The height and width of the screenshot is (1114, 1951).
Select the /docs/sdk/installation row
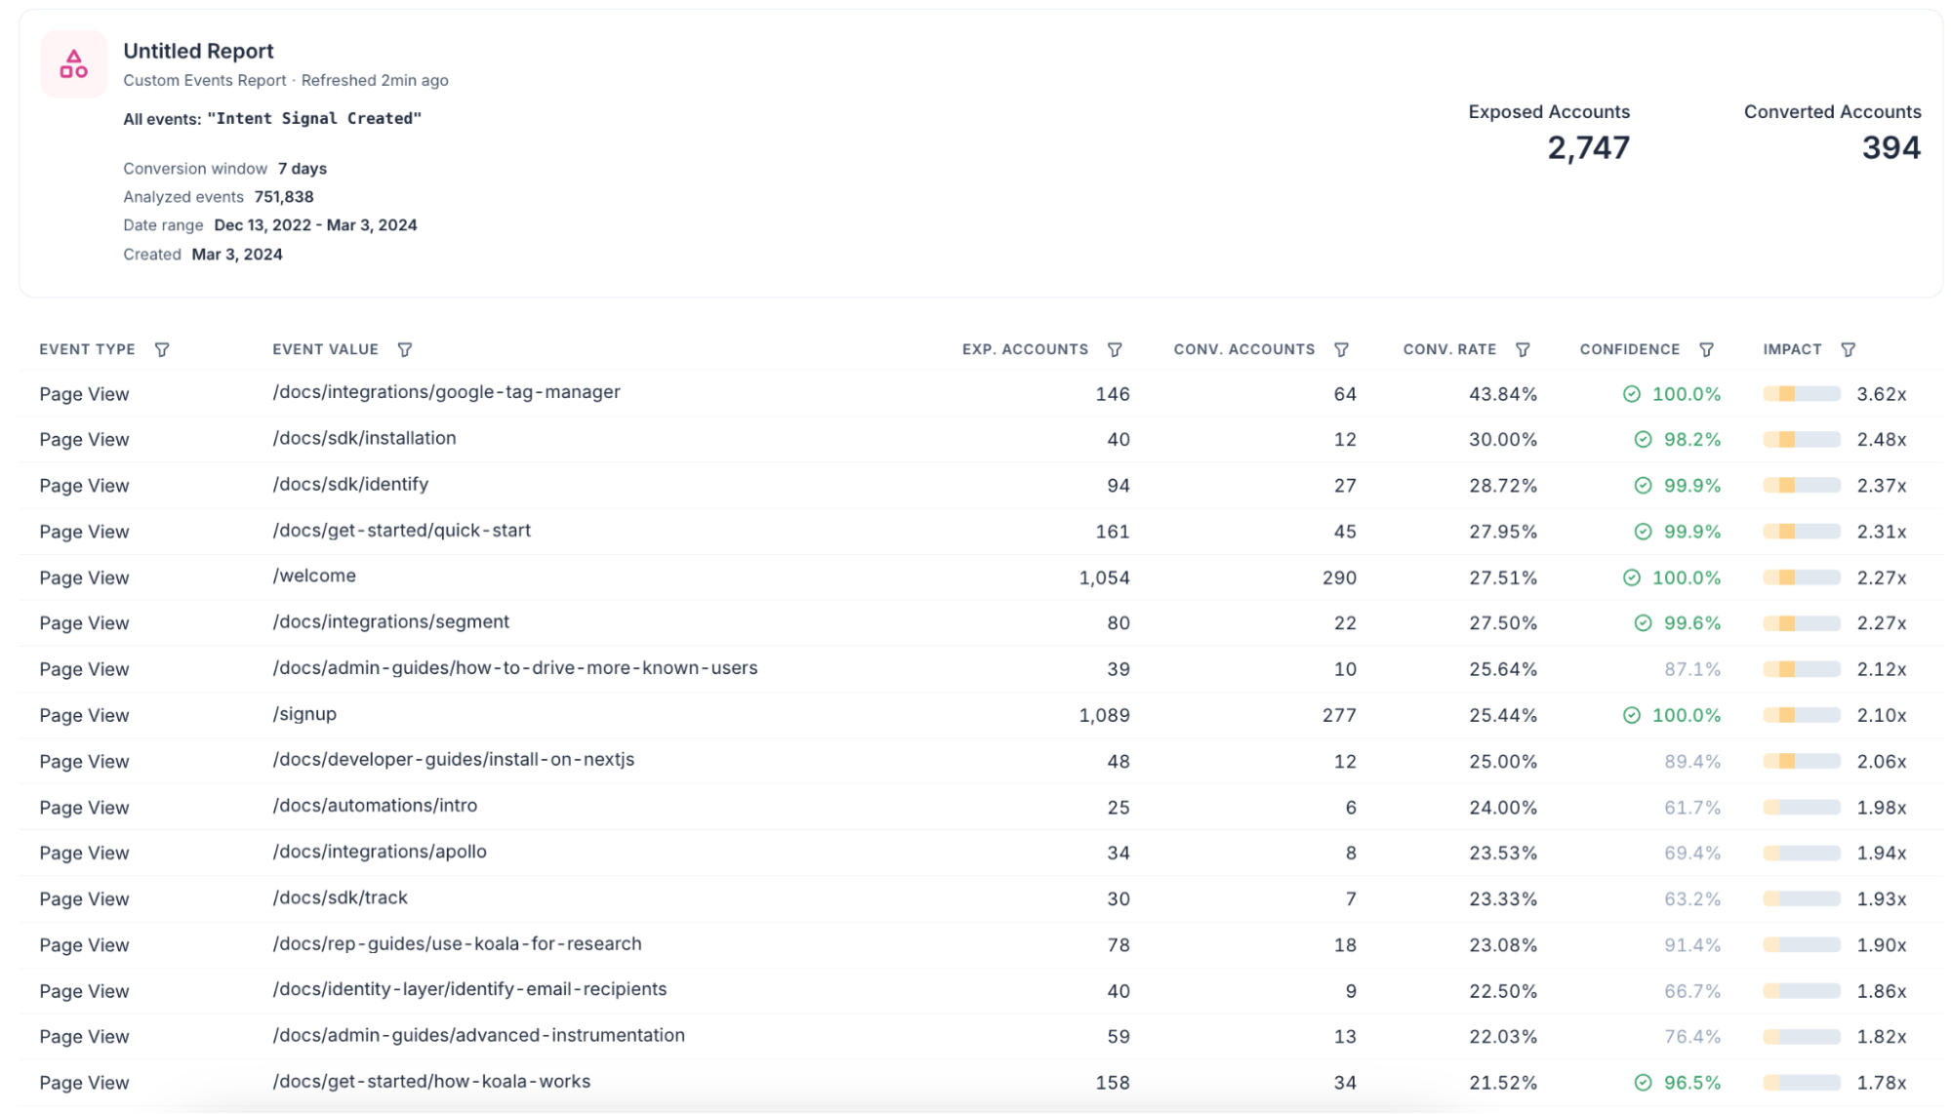click(364, 438)
